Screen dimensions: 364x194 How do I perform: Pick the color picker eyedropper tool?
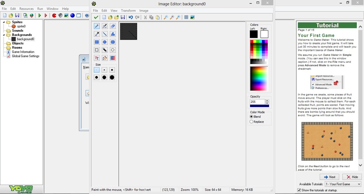[97, 34]
